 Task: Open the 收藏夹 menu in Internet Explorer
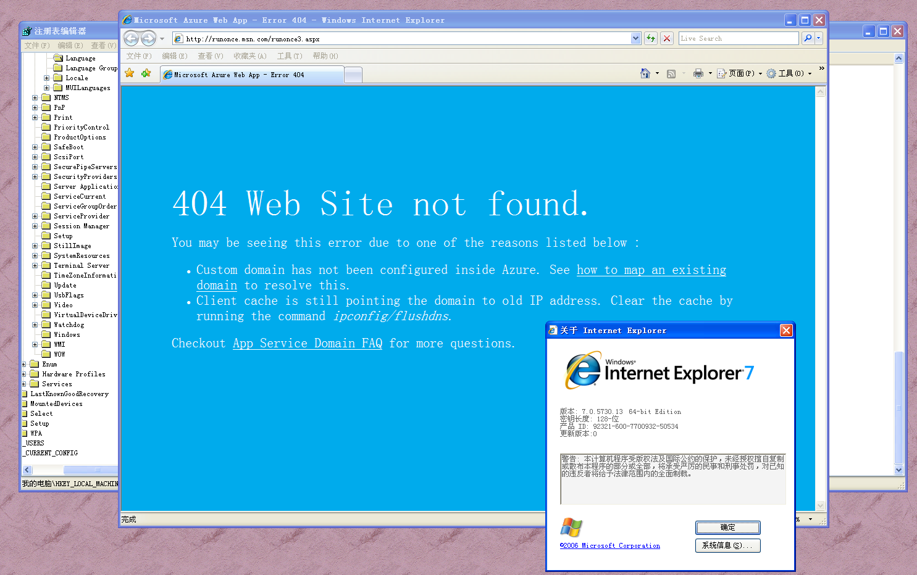(250, 56)
